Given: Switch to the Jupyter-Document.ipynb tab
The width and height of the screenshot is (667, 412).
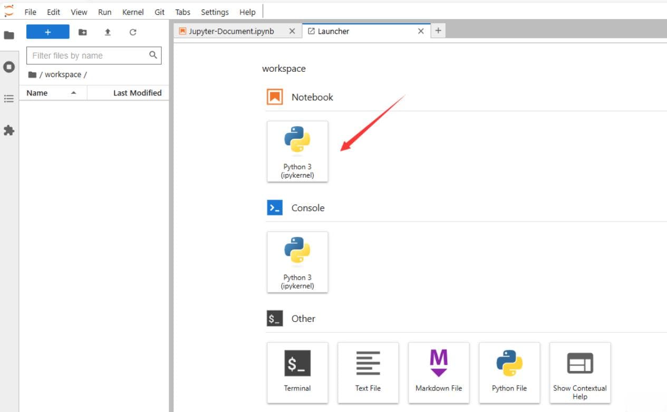Looking at the screenshot, I should 231,31.
